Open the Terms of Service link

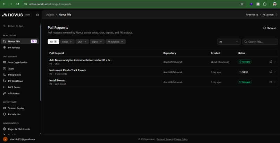(x=165, y=139)
